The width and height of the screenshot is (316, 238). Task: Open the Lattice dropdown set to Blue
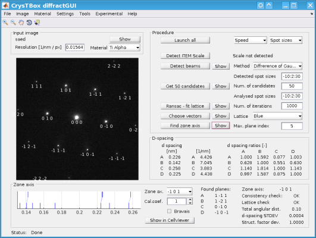277,116
